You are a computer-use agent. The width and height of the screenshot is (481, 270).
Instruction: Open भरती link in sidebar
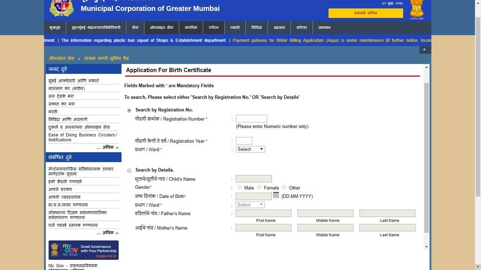(x=53, y=111)
